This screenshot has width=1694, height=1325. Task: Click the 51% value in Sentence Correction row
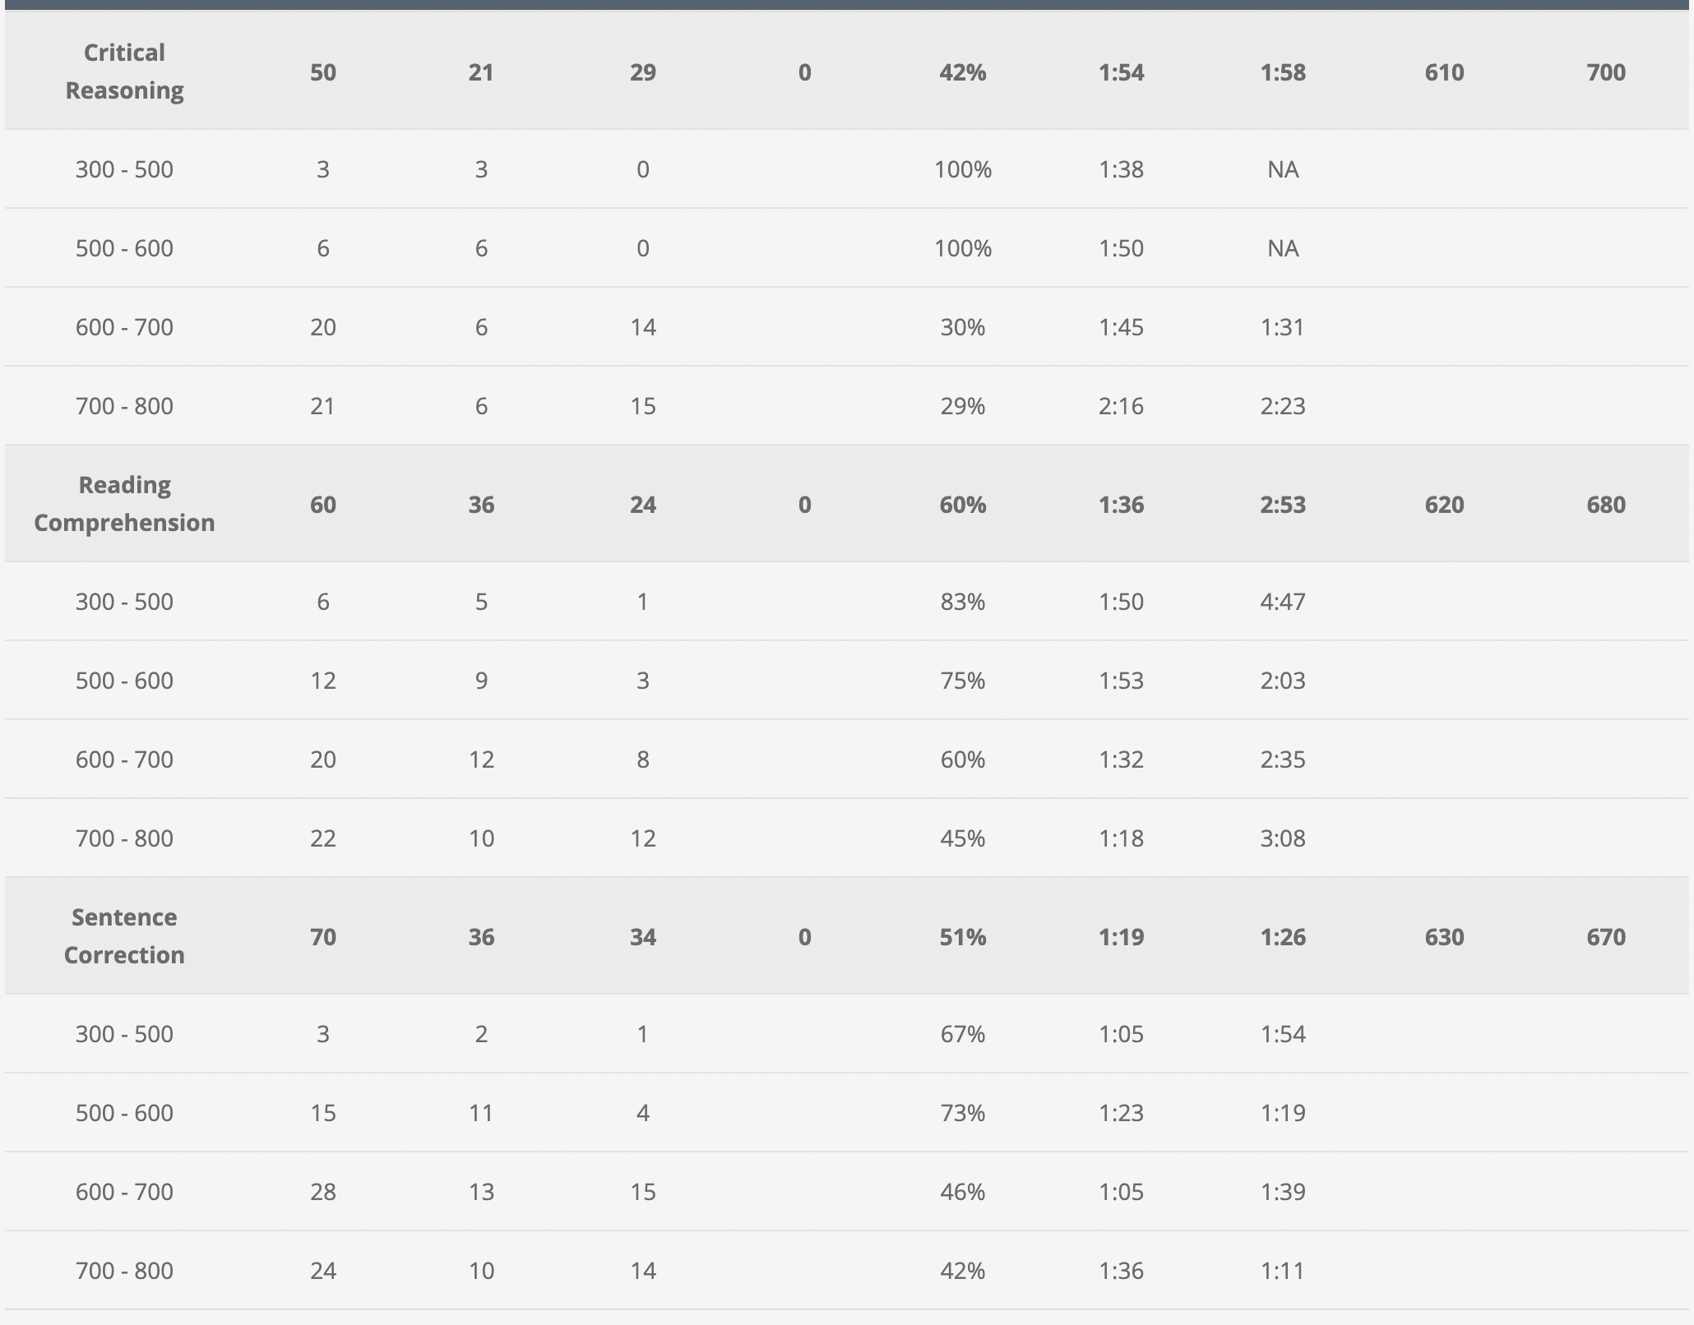point(962,937)
